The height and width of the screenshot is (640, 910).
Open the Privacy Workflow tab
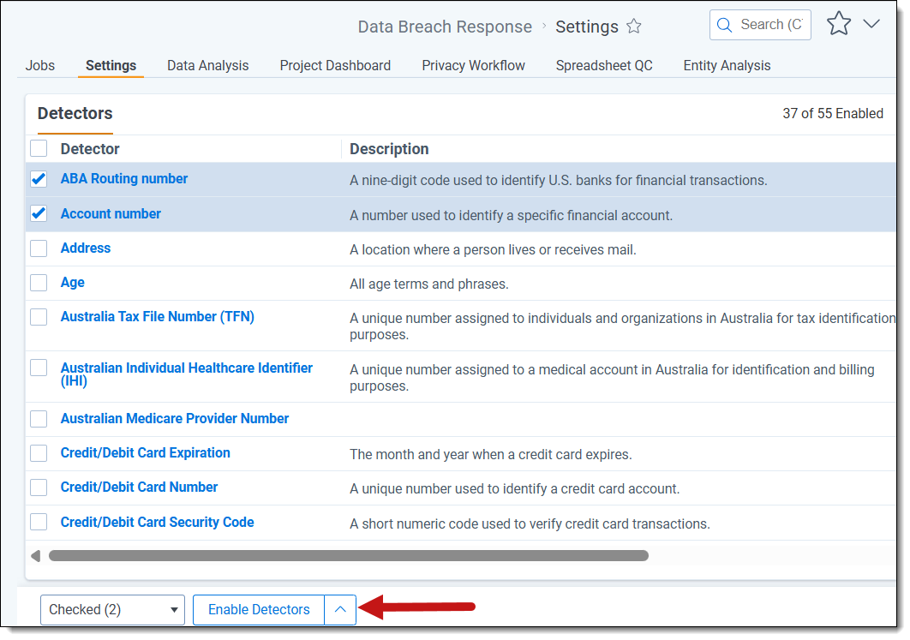coord(473,66)
